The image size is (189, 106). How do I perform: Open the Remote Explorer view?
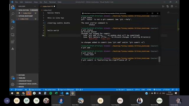pyautogui.click(x=12, y=35)
